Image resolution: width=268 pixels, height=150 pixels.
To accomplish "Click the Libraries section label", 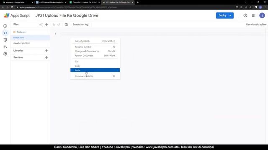I will (18, 51).
